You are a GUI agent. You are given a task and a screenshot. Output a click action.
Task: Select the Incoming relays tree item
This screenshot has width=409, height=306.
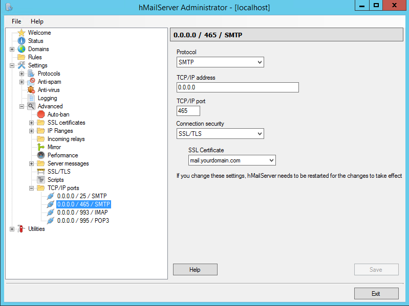pyautogui.click(x=66, y=138)
